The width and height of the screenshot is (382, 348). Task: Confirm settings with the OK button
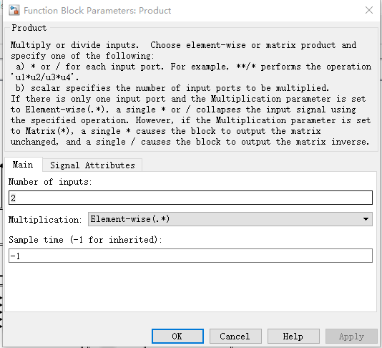tap(177, 336)
